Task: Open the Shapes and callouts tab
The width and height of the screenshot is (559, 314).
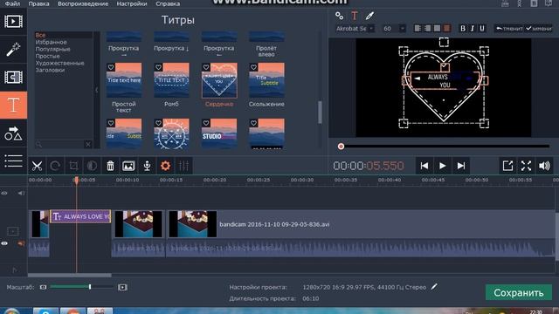Action: [x=13, y=133]
